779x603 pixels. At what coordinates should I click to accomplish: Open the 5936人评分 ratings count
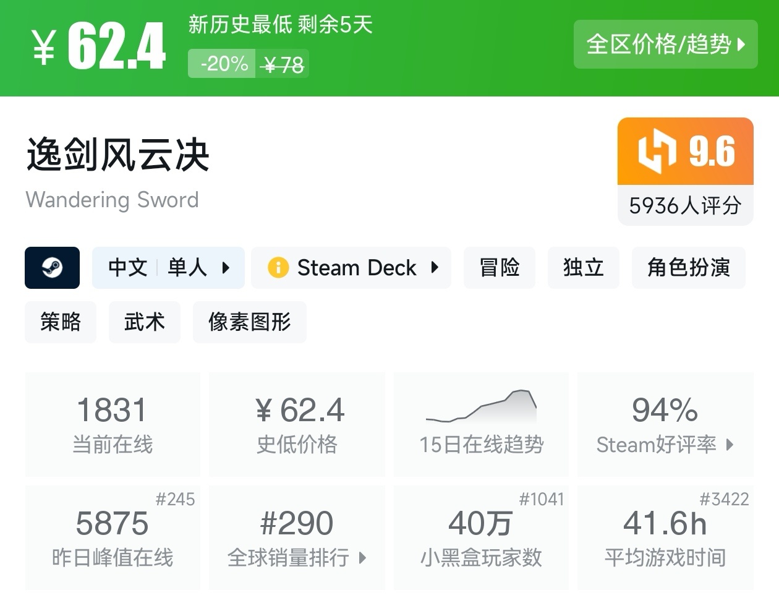[x=685, y=205]
